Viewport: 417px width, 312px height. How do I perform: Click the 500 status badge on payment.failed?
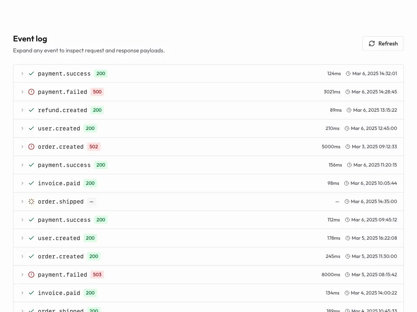click(x=97, y=92)
